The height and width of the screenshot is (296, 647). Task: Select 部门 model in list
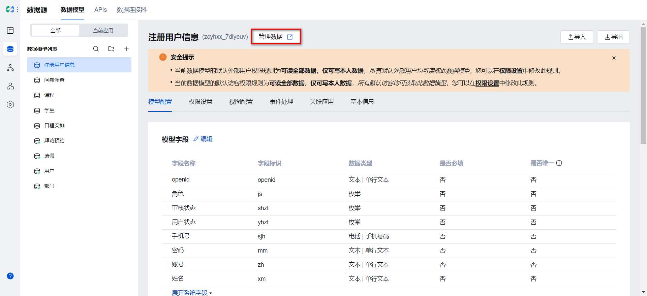tap(79, 186)
